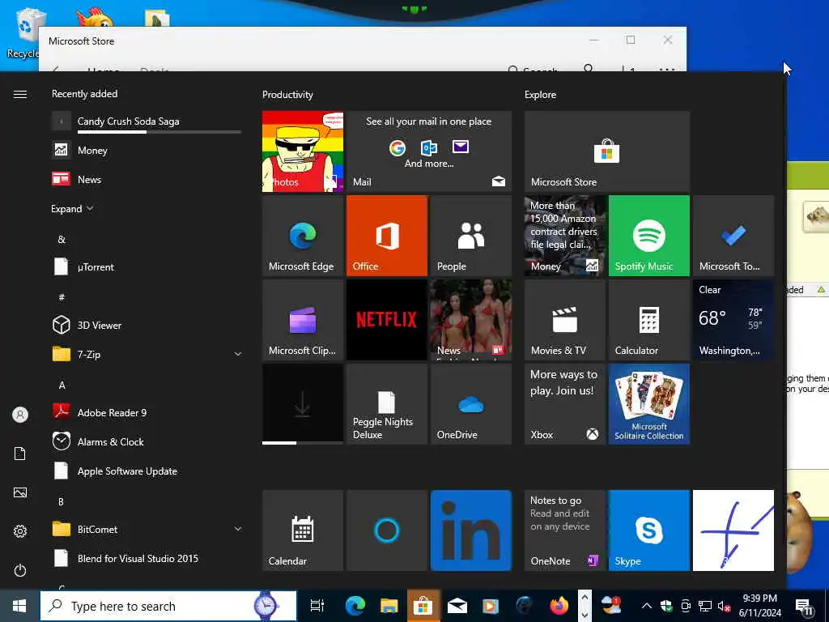829x622 pixels.
Task: Open 3D Viewer from app list
Action: pyautogui.click(x=147, y=326)
